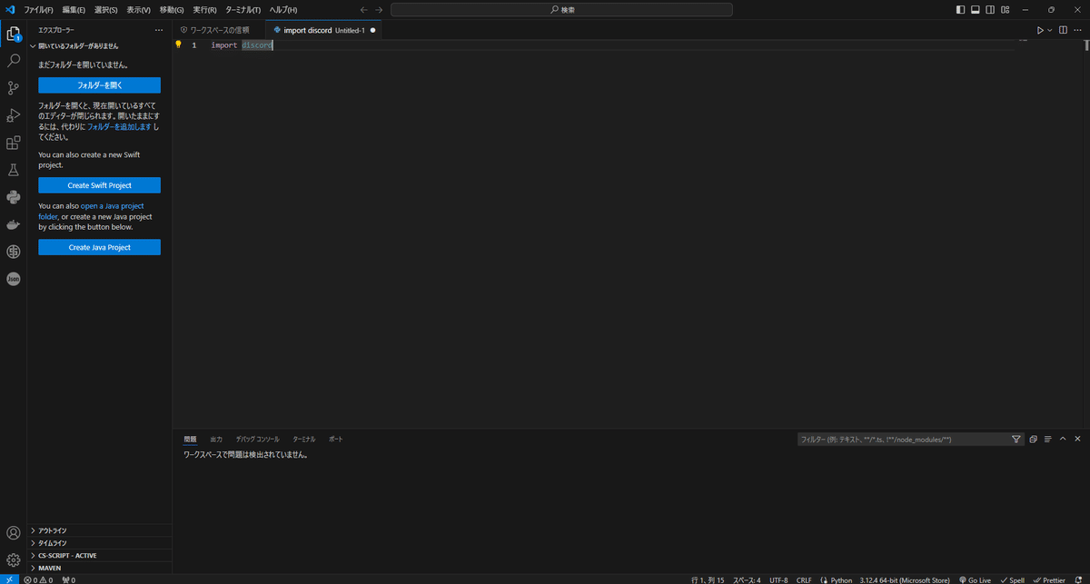Open the Docker view in the activity bar

point(13,224)
